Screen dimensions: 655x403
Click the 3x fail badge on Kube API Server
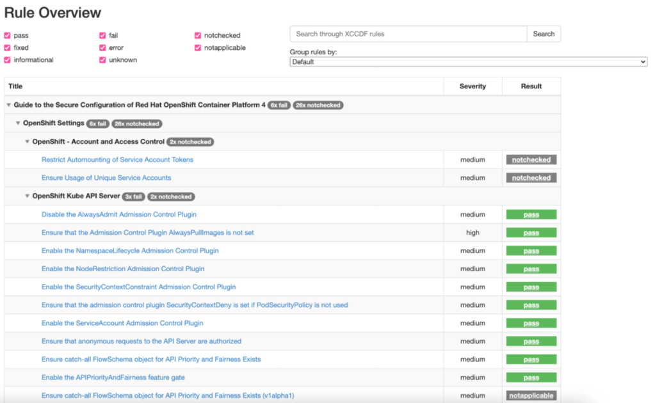pyautogui.click(x=134, y=196)
